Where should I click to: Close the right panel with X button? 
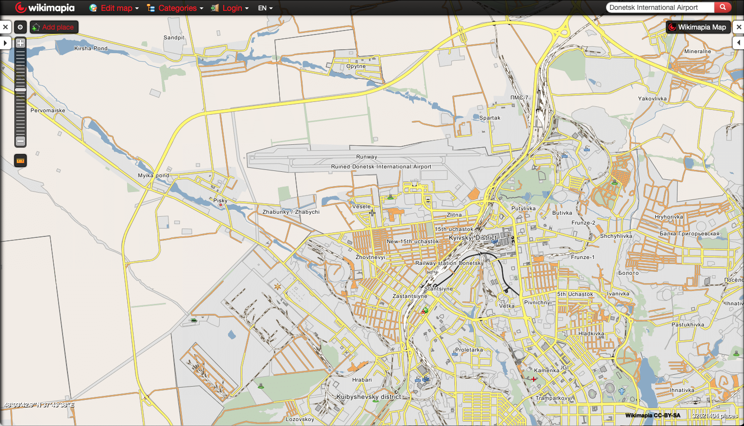738,27
